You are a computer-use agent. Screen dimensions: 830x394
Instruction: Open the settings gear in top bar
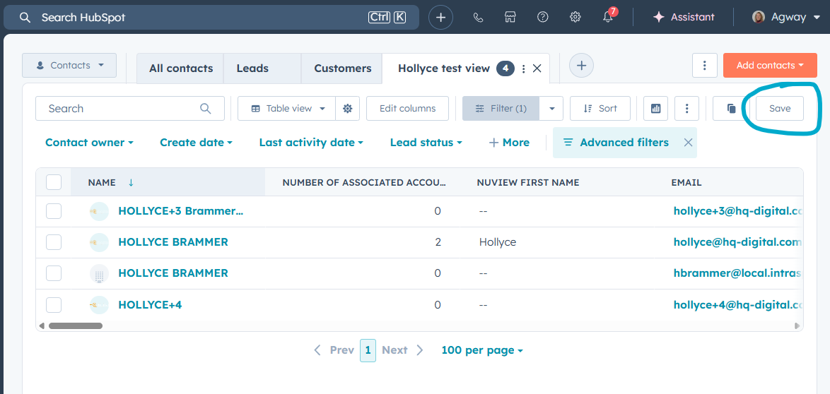(575, 18)
